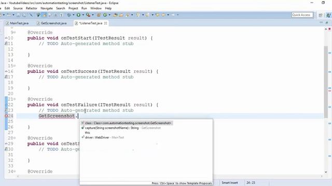Image resolution: width=332 pixels, height=186 pixels.
Task: Open the Navigate menu
Action: pos(47,8)
